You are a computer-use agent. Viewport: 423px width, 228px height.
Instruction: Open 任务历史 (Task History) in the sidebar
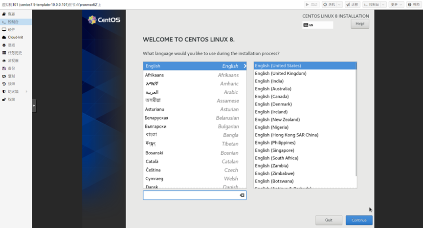[x=16, y=53]
